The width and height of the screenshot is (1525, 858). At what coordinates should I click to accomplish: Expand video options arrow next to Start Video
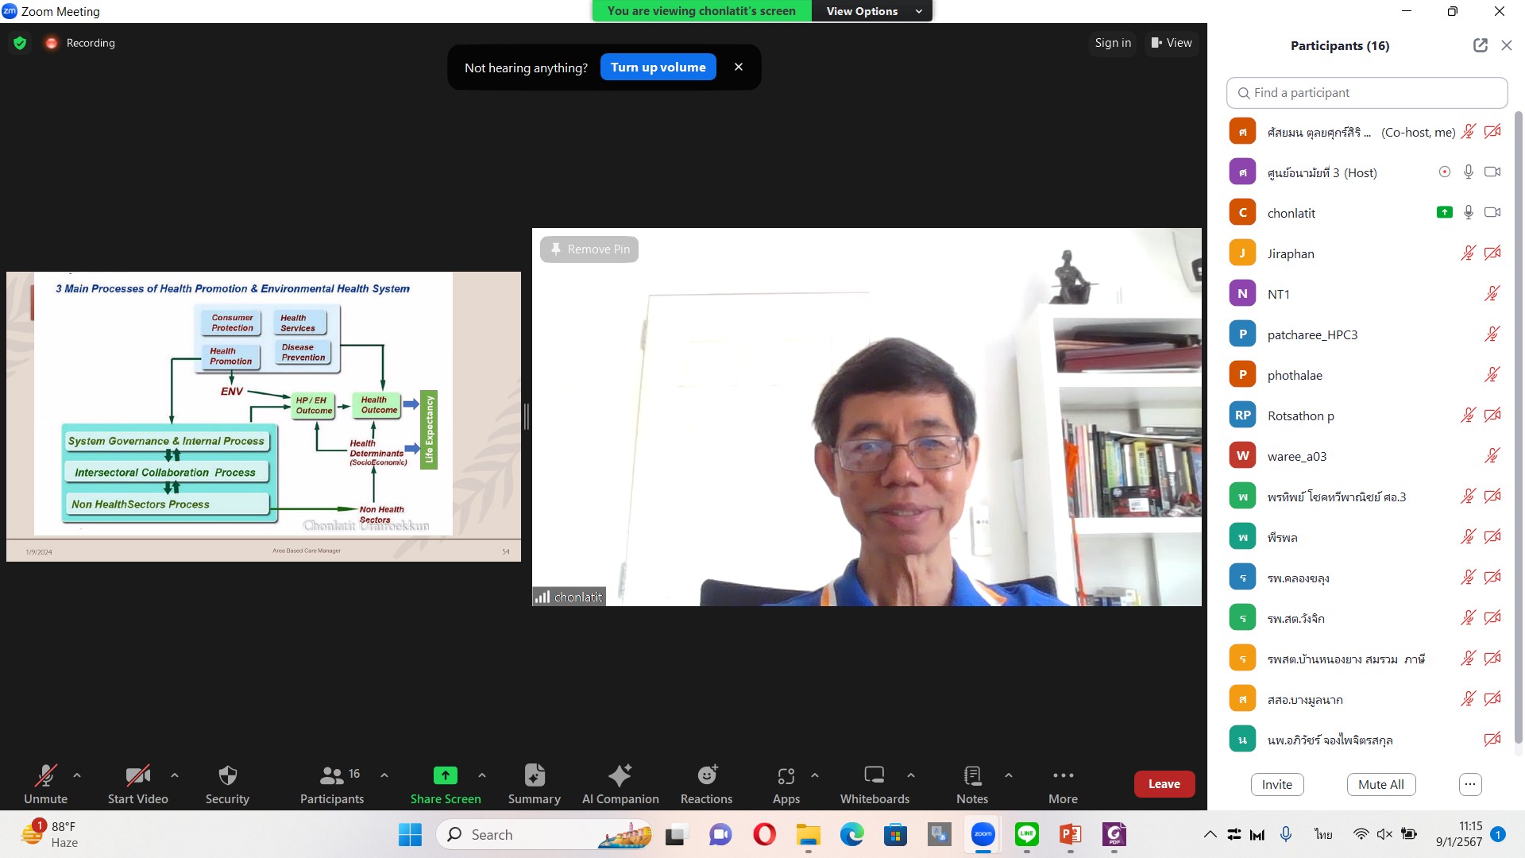coord(175,775)
